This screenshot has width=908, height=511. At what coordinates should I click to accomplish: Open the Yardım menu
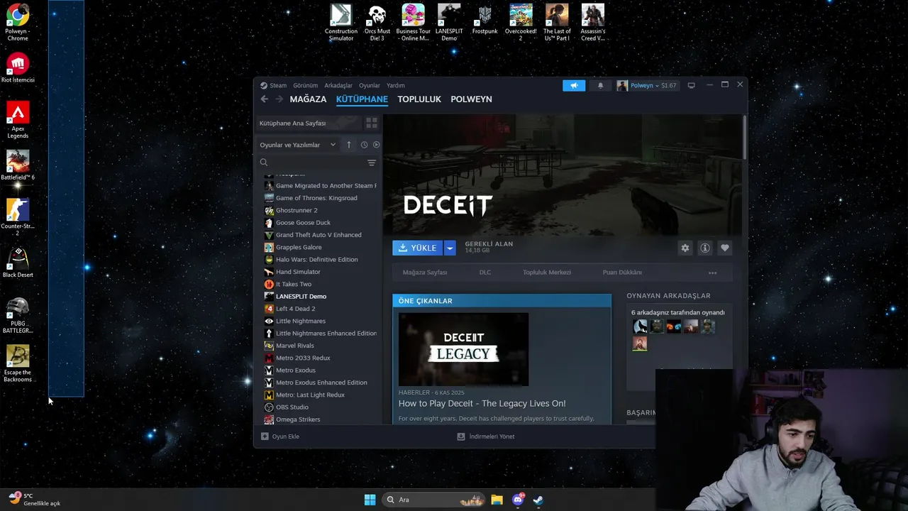click(x=396, y=85)
